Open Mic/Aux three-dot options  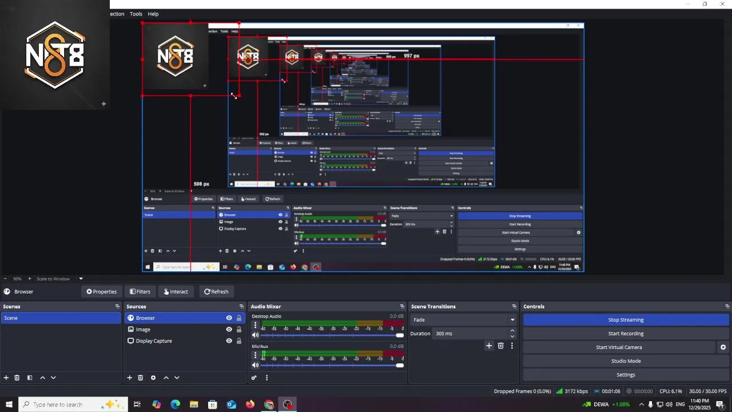[x=255, y=355]
